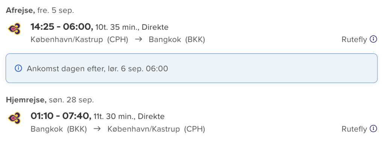Click the '10t. 35 min., Direkte' duration text
Image resolution: width=385 pixels, height=143 pixels.
132,27
